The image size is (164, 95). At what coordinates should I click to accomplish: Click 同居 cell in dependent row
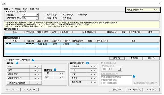(x=55, y=44)
